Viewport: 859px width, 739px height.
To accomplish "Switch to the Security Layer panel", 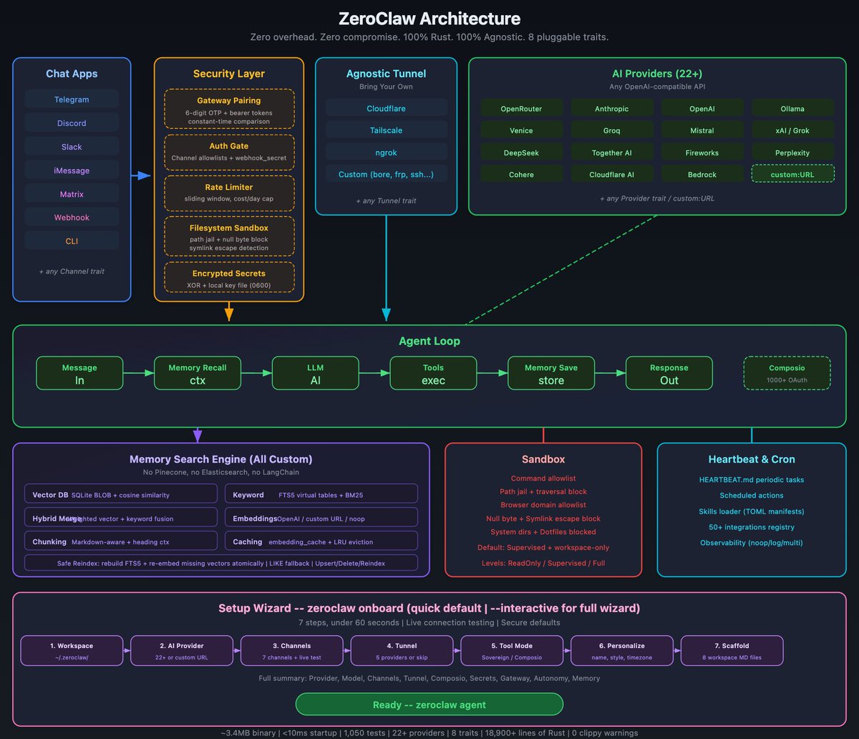I will (228, 74).
